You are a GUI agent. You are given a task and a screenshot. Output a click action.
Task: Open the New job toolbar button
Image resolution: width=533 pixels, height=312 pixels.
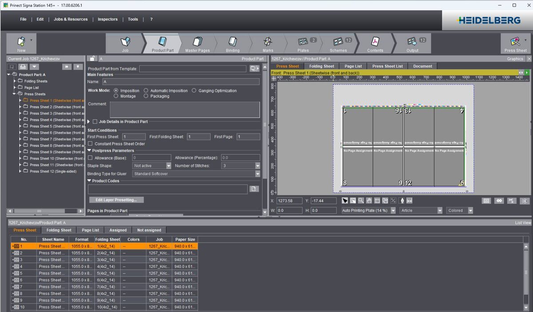click(21, 44)
